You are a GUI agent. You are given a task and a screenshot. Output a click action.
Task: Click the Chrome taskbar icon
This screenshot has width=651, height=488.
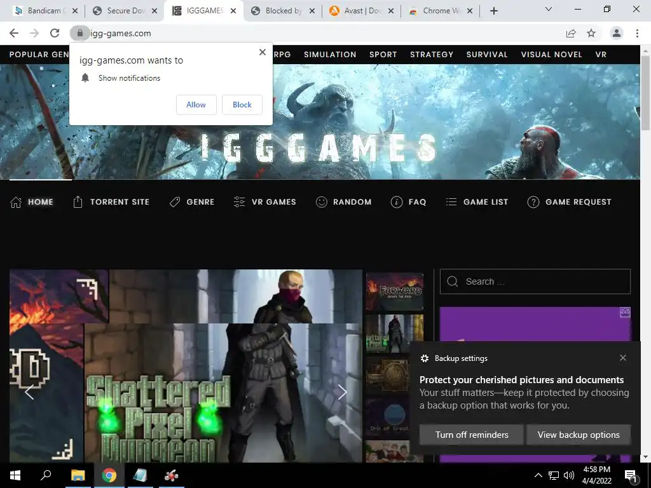pyautogui.click(x=109, y=475)
